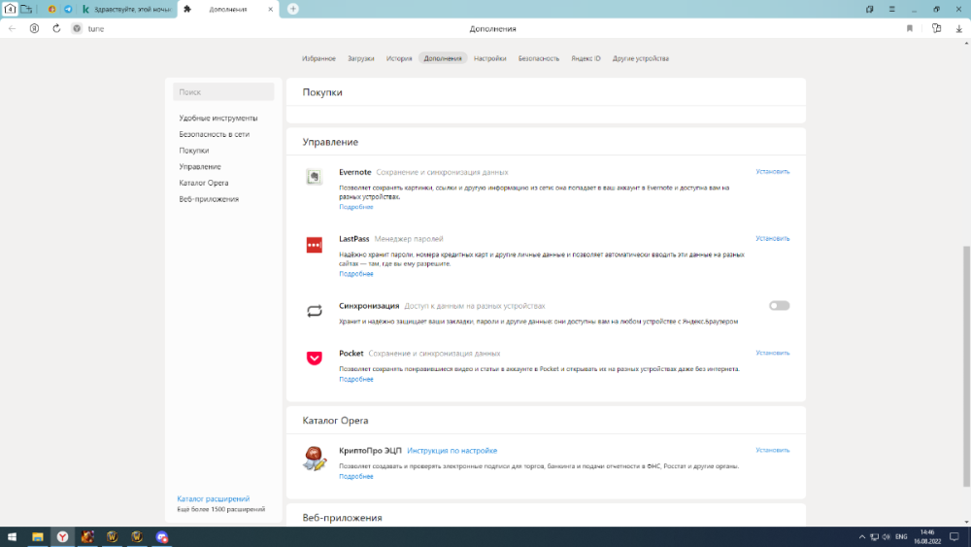Open Подробнее link under КриптоПро ЭЦП
The image size is (971, 547).
pos(356,476)
